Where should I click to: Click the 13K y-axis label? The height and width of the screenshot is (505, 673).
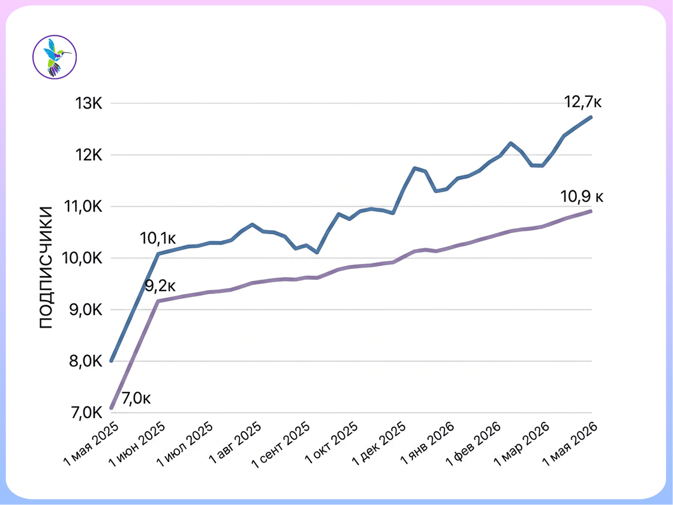click(89, 103)
